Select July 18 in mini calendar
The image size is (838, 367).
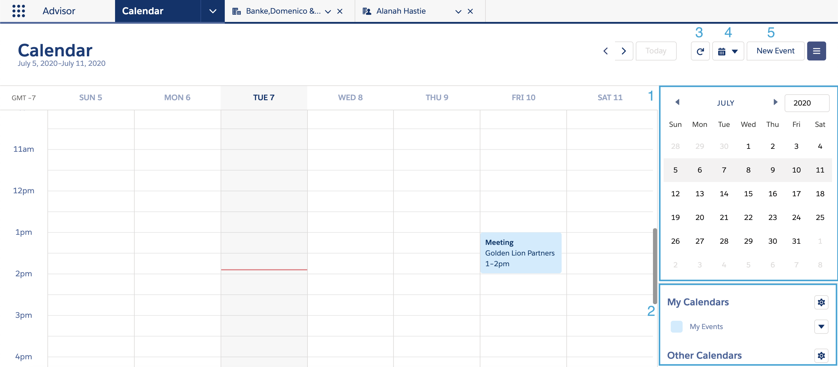(820, 194)
